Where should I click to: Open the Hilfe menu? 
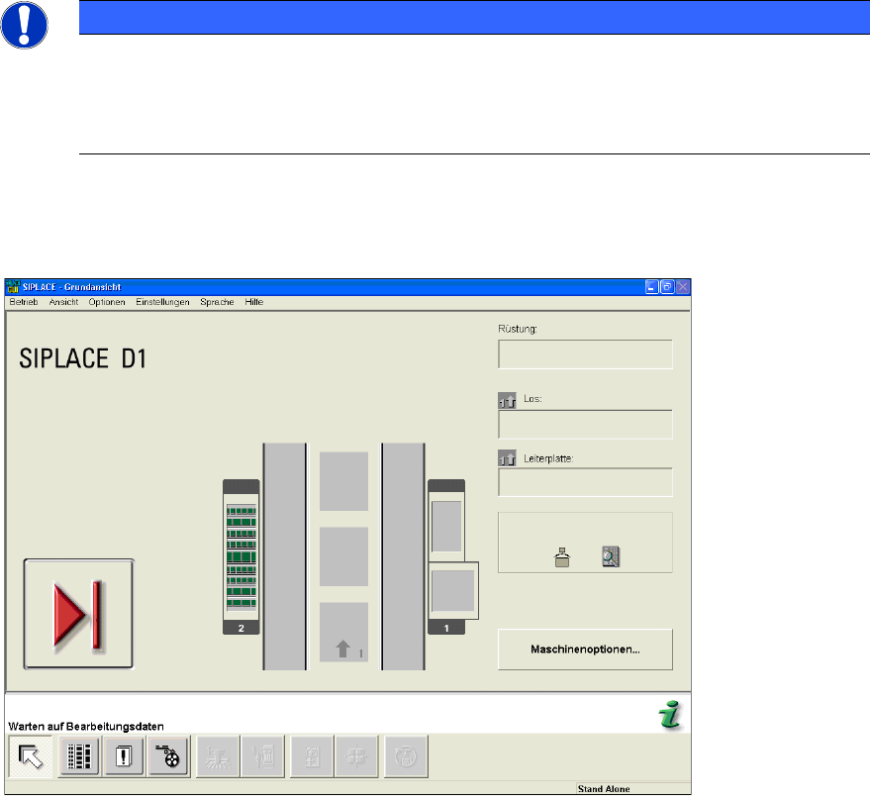254,302
